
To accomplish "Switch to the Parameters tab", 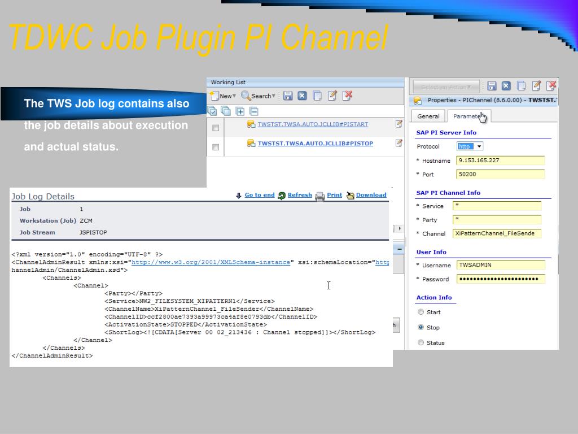I will click(469, 116).
